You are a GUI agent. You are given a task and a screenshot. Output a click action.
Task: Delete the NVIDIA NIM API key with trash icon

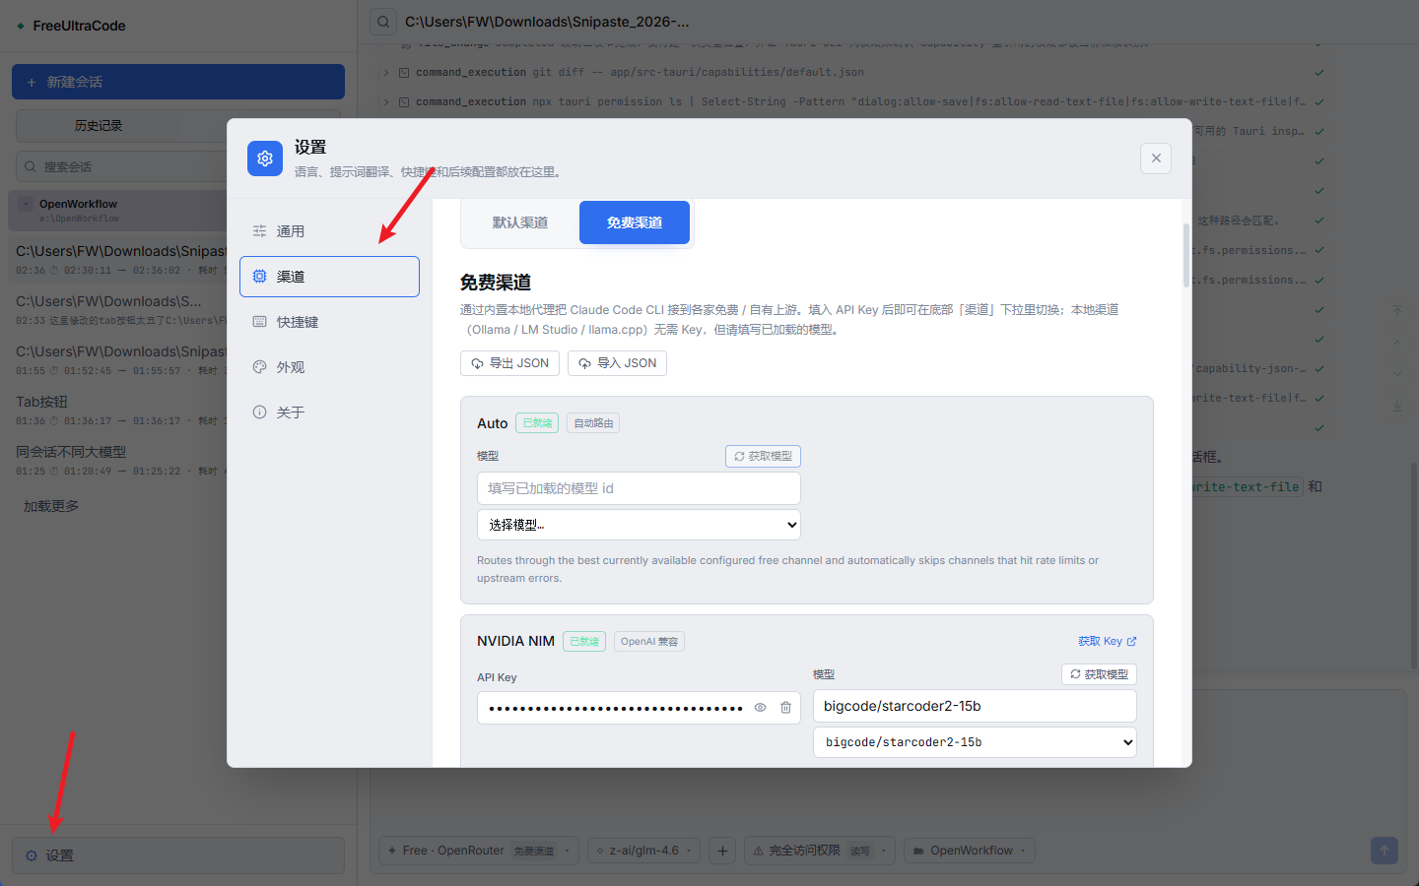pyautogui.click(x=785, y=708)
